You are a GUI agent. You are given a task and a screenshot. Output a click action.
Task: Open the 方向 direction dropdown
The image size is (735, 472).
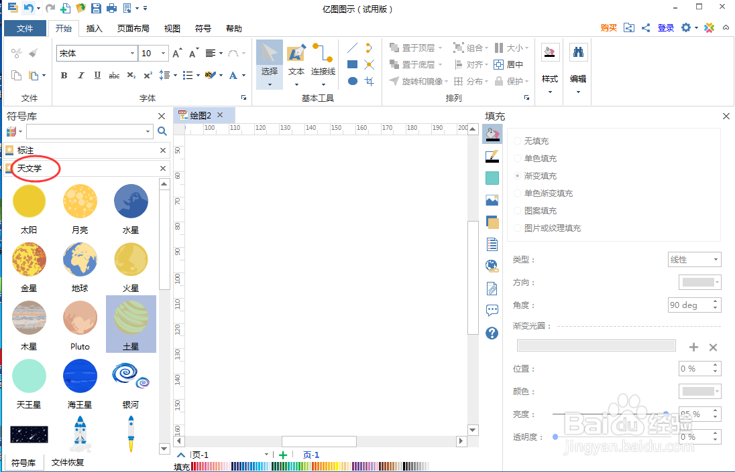[x=699, y=282]
